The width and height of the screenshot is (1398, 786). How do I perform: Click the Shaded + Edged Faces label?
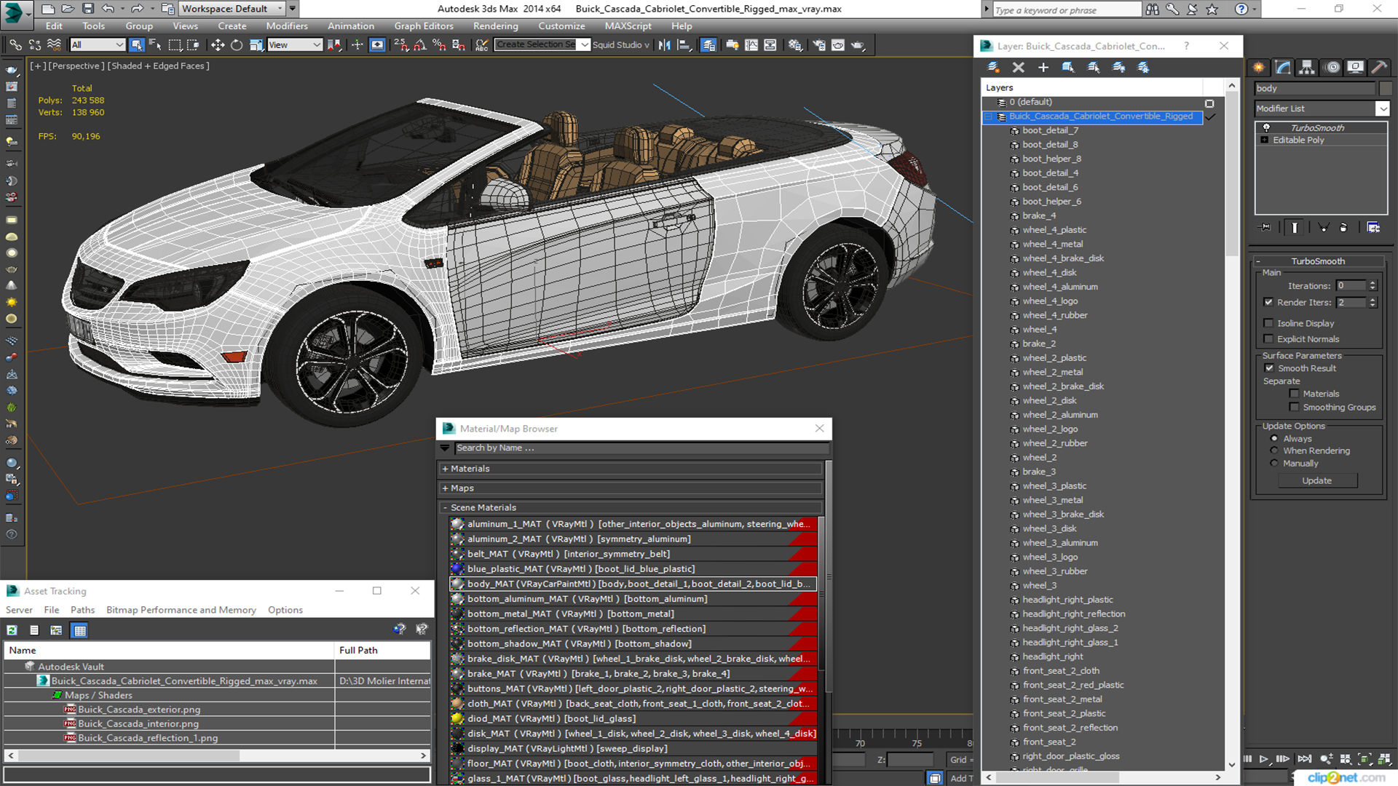158,65
